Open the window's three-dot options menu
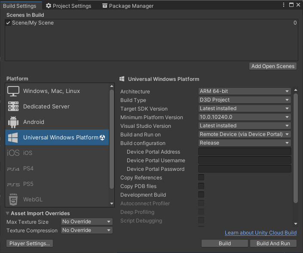Viewport: 303px width, 253px height. coord(284,5)
